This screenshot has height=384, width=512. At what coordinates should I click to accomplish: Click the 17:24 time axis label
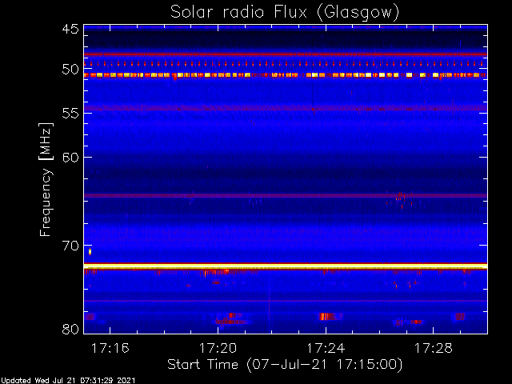coord(326,348)
